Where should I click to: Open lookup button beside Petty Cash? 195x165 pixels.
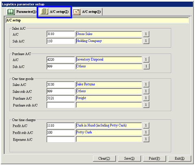tap(146, 132)
